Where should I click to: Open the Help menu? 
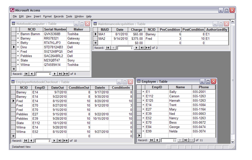89,16
